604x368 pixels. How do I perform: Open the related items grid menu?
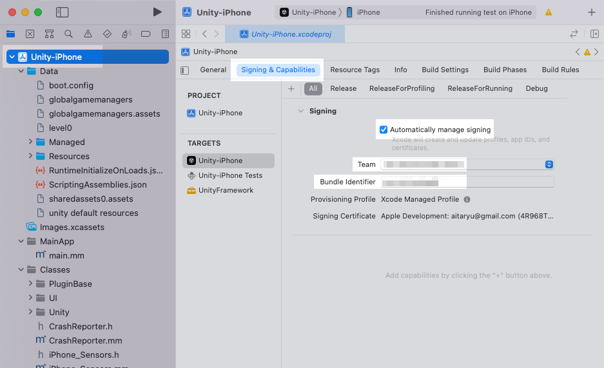[x=186, y=34]
